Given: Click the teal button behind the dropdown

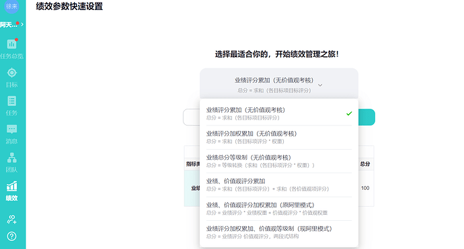Looking at the screenshot, I should 366,117.
